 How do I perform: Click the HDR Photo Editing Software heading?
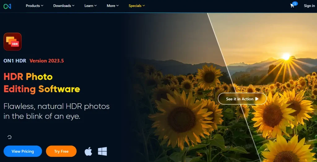42,83
